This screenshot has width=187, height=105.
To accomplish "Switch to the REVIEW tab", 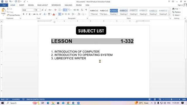I will 79,5.
